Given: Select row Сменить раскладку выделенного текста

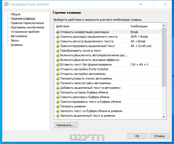Looking at the screenshot, I should tap(108, 37).
